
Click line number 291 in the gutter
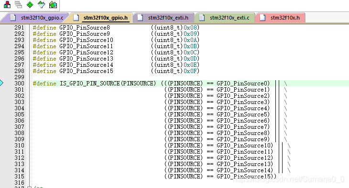pyautogui.click(x=20, y=28)
